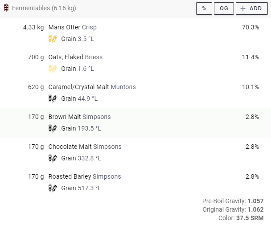271x225 pixels.
Task: Click the Caramel/Crystal Malt grain icon
Action: pos(53,98)
